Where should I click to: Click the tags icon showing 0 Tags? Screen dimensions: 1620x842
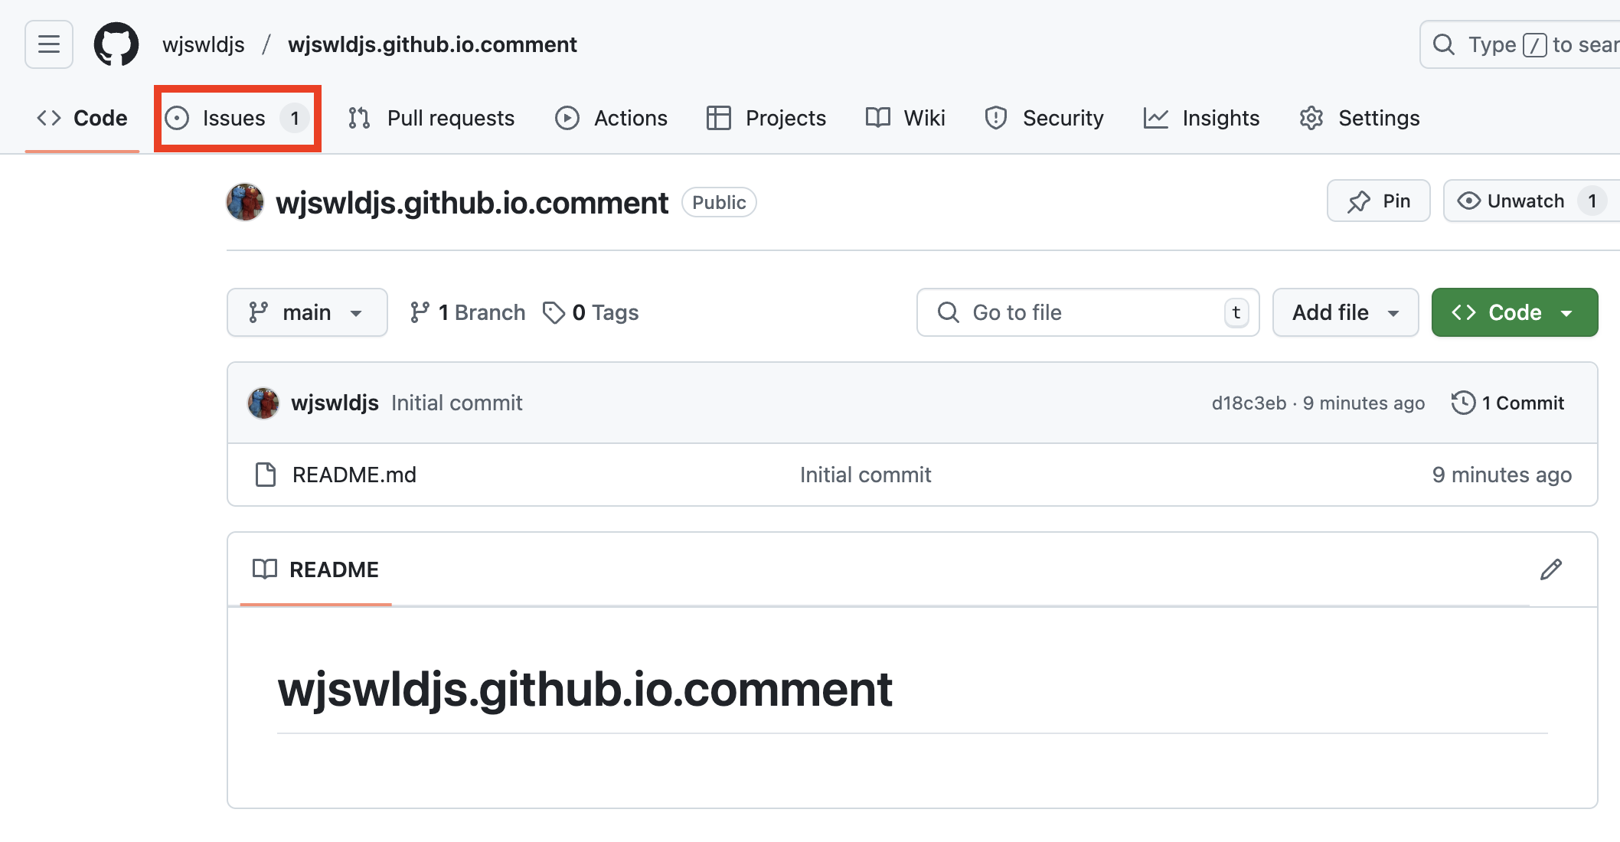point(554,312)
